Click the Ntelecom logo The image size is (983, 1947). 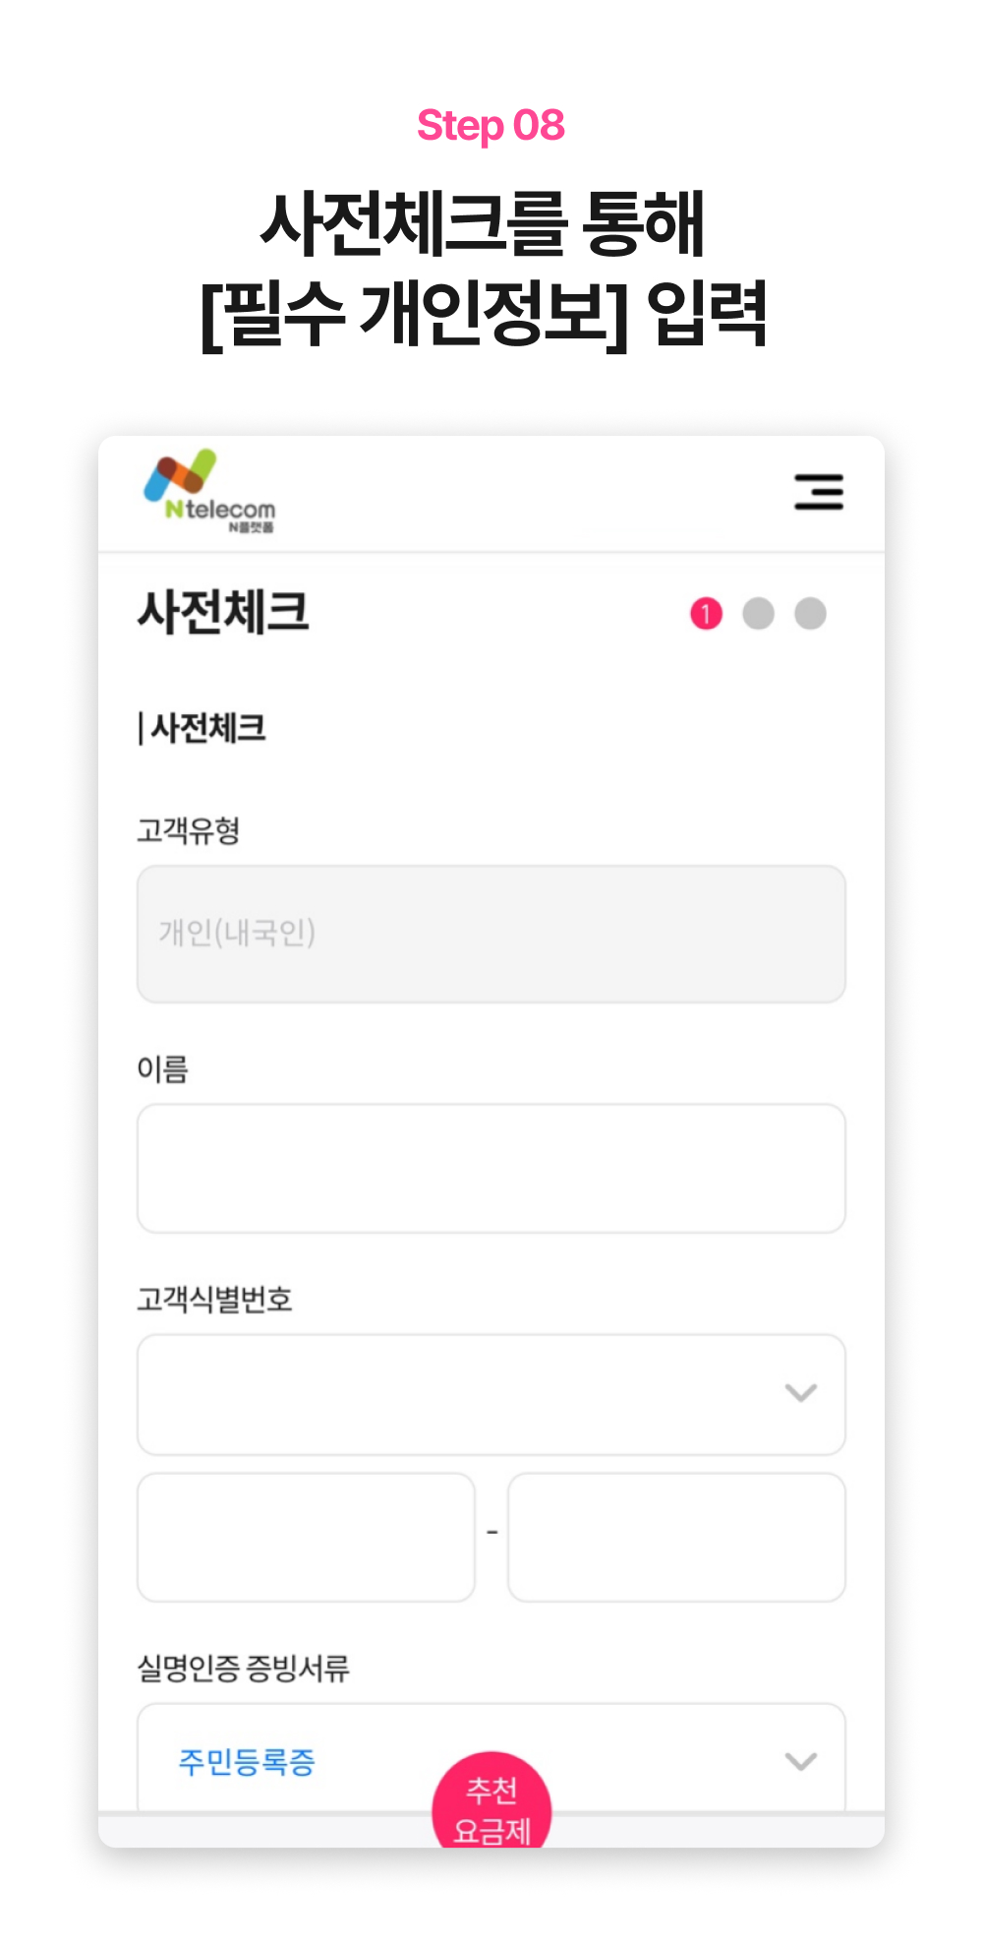coord(210,491)
